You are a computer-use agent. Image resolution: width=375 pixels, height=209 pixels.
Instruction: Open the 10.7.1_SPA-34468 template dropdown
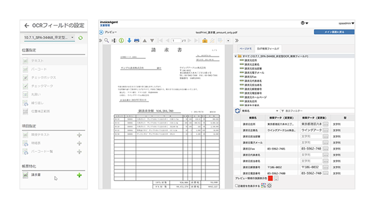tap(49, 38)
